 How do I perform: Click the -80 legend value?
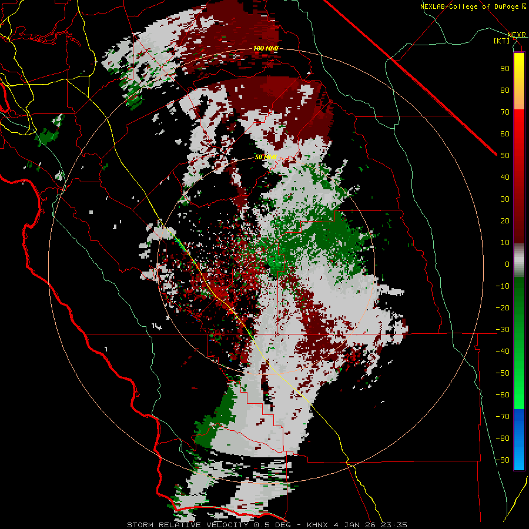[503, 438]
